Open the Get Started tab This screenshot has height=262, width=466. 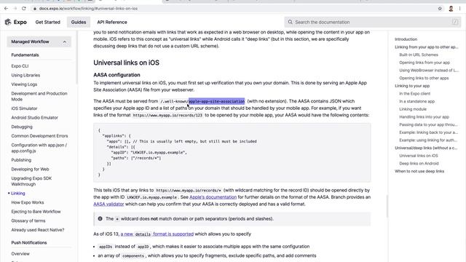pos(47,22)
